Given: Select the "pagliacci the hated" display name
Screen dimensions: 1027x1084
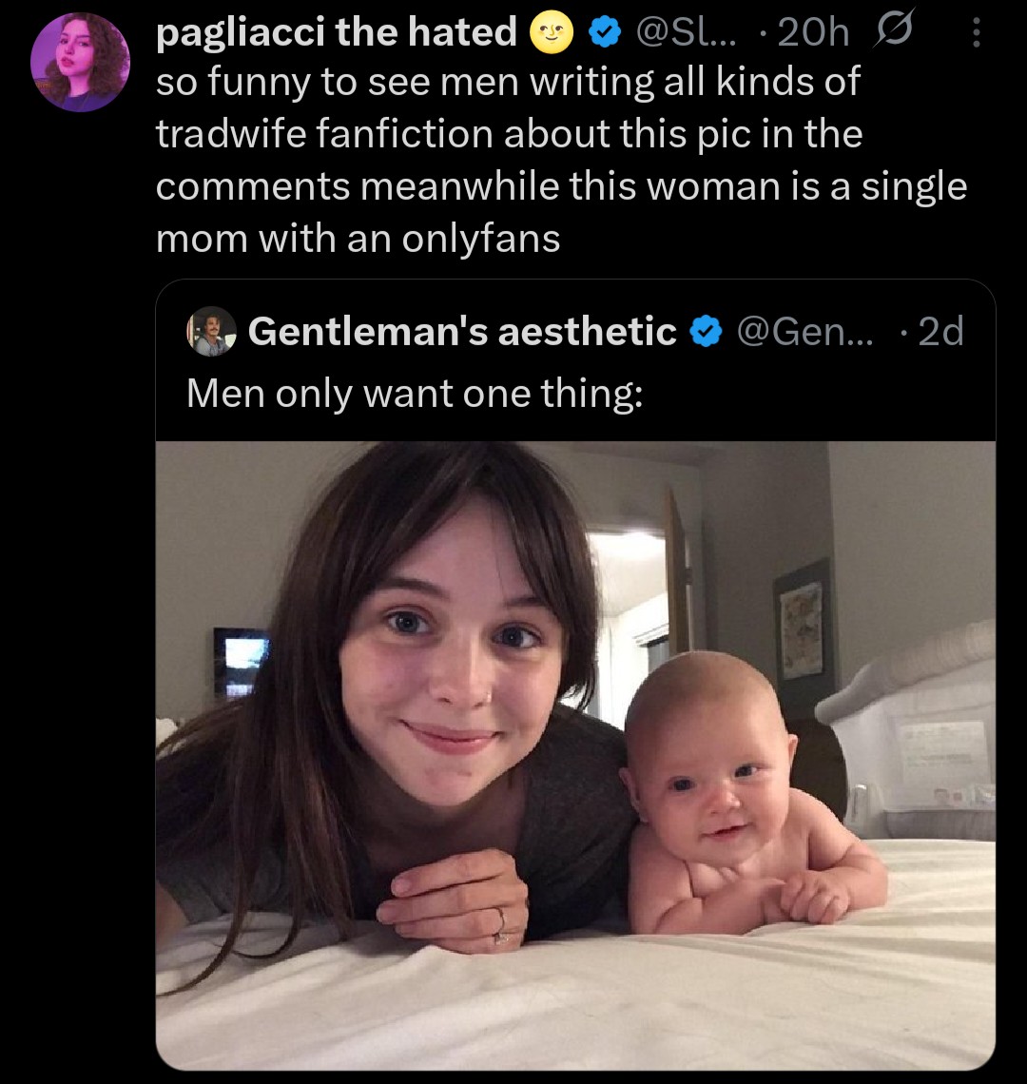Looking at the screenshot, I should (x=336, y=33).
